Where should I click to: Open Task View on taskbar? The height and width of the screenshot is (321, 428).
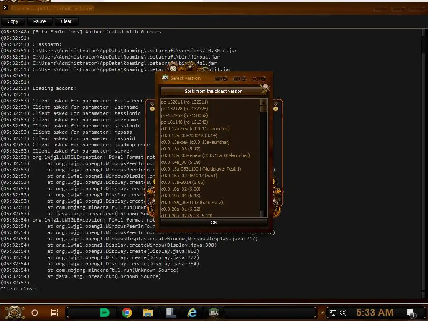tap(55, 313)
